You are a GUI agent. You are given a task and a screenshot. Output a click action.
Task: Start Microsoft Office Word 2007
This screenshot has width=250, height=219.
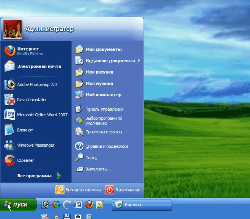pos(42,115)
